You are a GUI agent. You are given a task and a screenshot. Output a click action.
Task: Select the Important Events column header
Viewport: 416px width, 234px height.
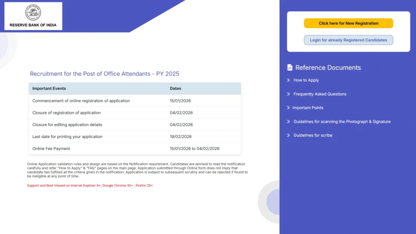[49, 88]
